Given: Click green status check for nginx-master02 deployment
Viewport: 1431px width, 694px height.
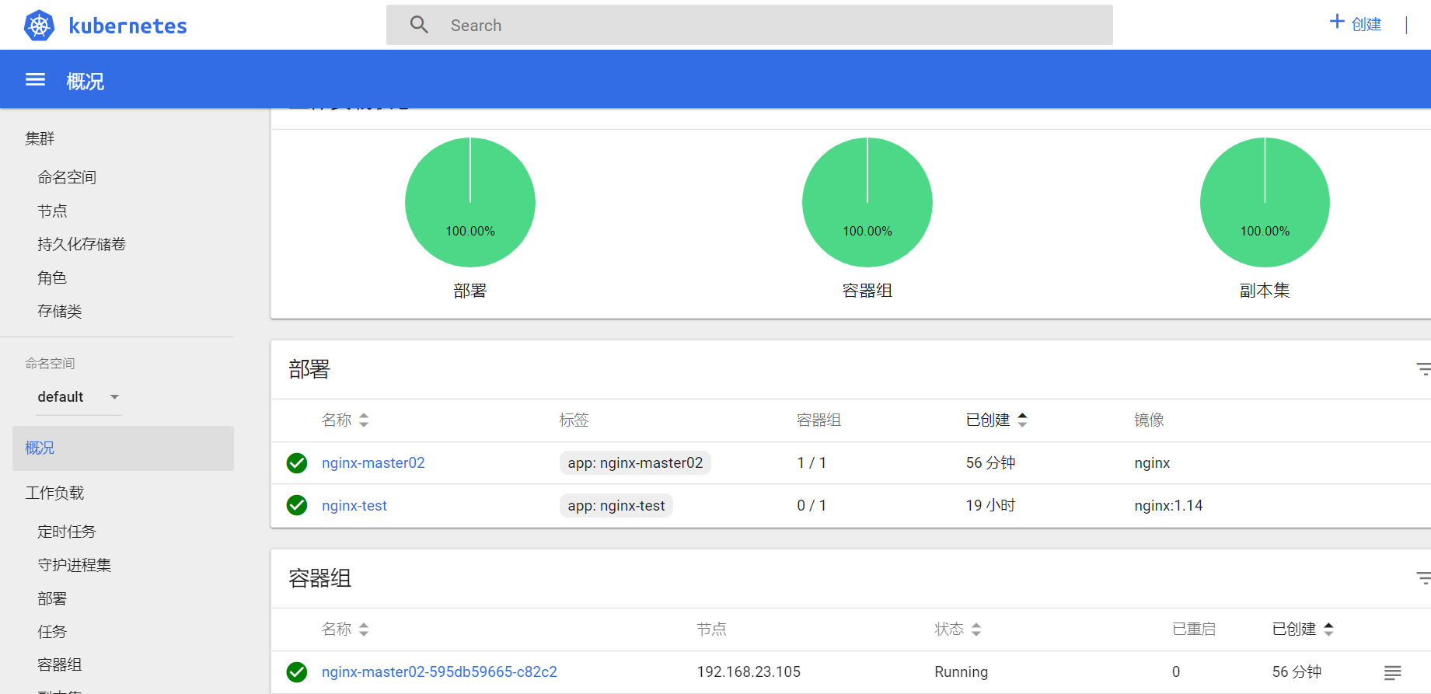Looking at the screenshot, I should [297, 463].
